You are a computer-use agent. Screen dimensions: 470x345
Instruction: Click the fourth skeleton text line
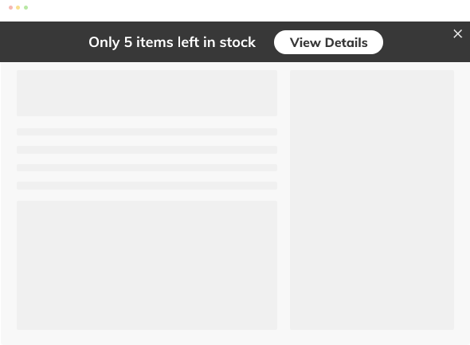point(147,186)
